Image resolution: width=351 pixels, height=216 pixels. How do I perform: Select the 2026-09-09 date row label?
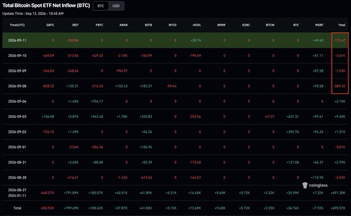click(17, 71)
